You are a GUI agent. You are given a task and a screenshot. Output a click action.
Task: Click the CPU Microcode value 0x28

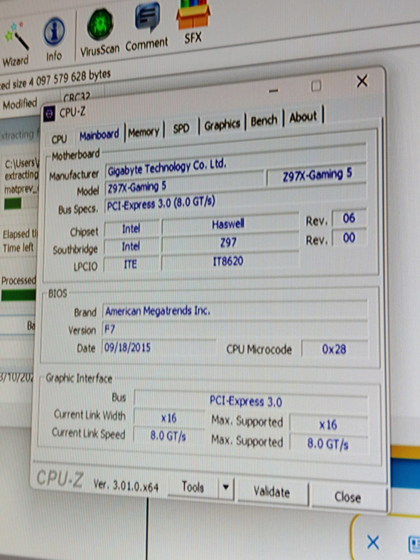334,349
